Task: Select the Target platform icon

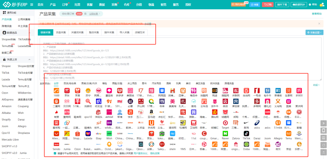Action: pos(225,123)
